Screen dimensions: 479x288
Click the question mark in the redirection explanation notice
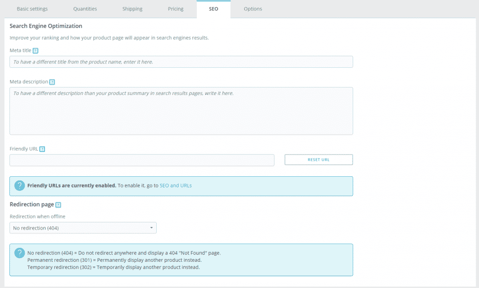19,252
